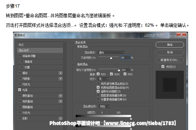Enable the 外发光 checkbox
Screen dimensions: 196x130
pyautogui.click(x=20, y=112)
